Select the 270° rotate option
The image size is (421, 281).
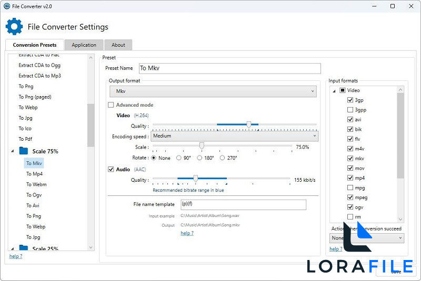tap(222, 158)
